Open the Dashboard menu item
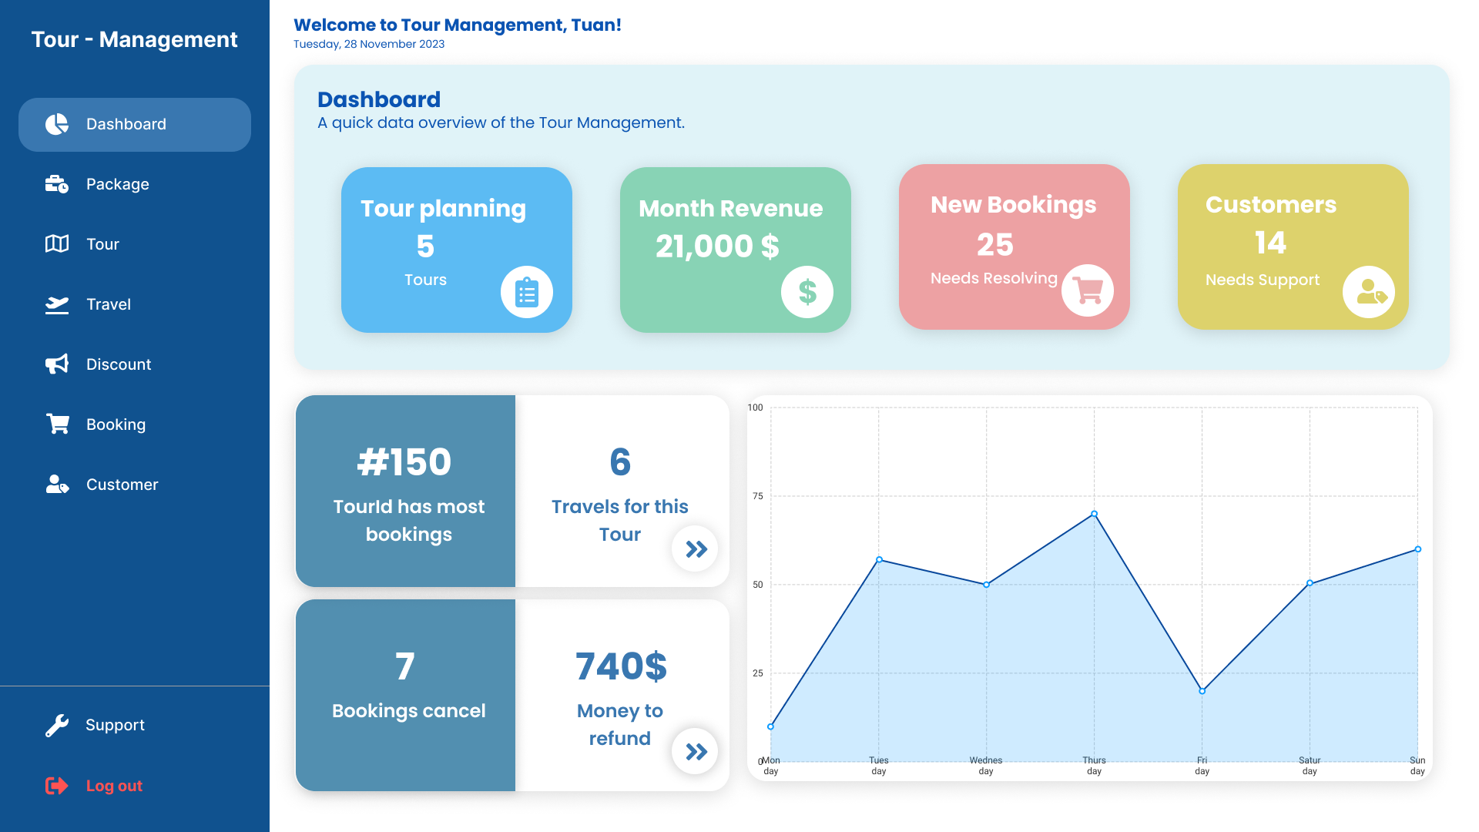 [x=135, y=124]
